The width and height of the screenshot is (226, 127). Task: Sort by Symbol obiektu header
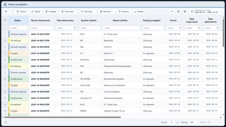pos(89,20)
